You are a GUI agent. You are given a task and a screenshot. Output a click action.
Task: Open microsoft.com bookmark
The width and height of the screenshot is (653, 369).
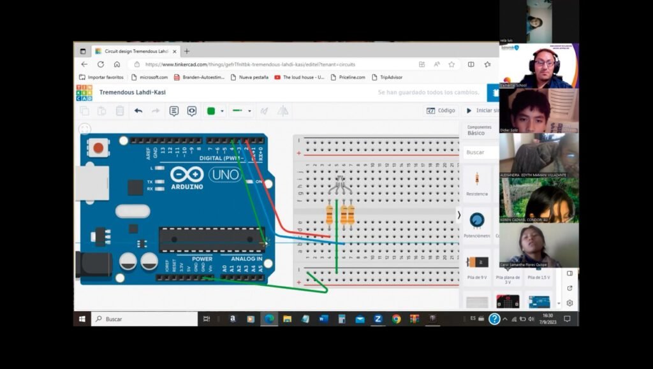tap(149, 77)
